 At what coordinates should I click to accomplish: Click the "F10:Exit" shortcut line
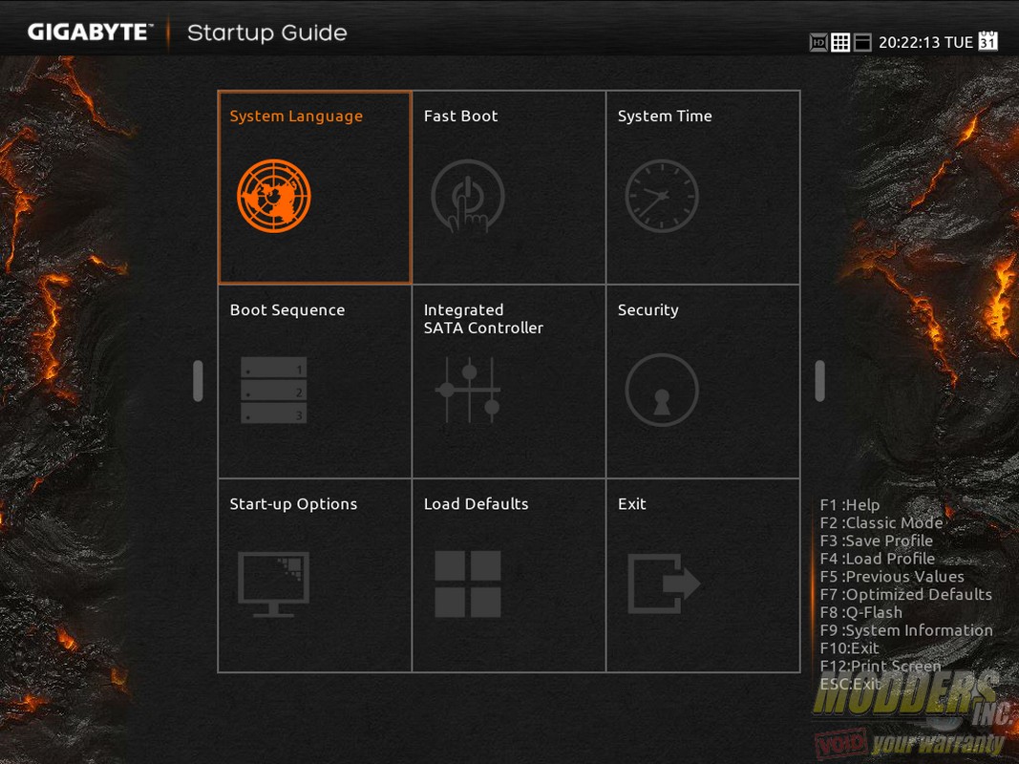pos(849,648)
